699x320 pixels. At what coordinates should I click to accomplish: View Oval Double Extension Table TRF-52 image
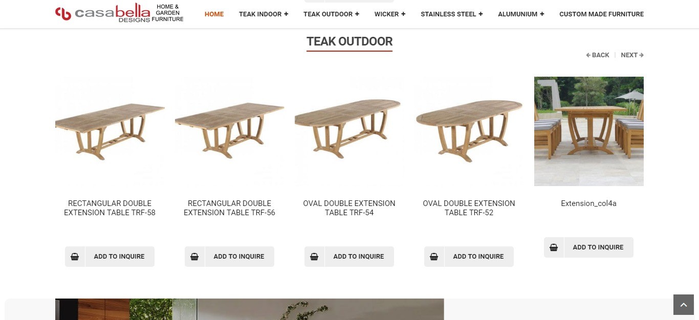click(x=469, y=131)
